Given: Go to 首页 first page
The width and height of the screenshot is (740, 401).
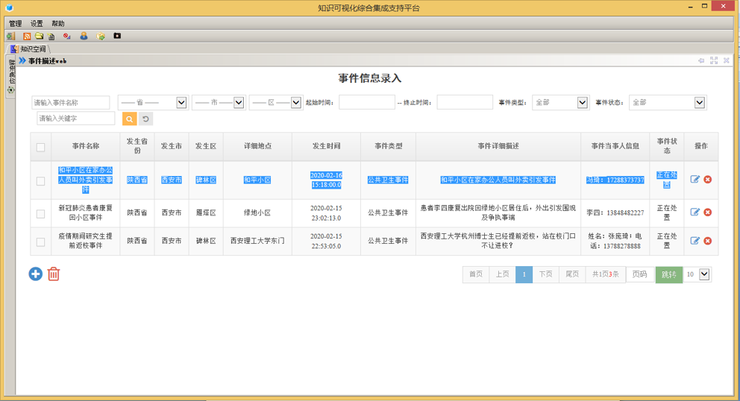Looking at the screenshot, I should tap(476, 274).
